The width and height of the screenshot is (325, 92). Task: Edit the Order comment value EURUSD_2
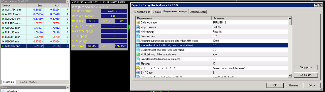click(x=250, y=22)
